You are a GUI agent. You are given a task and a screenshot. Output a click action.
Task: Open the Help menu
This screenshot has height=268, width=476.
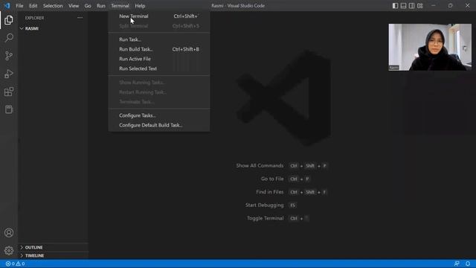click(x=140, y=6)
